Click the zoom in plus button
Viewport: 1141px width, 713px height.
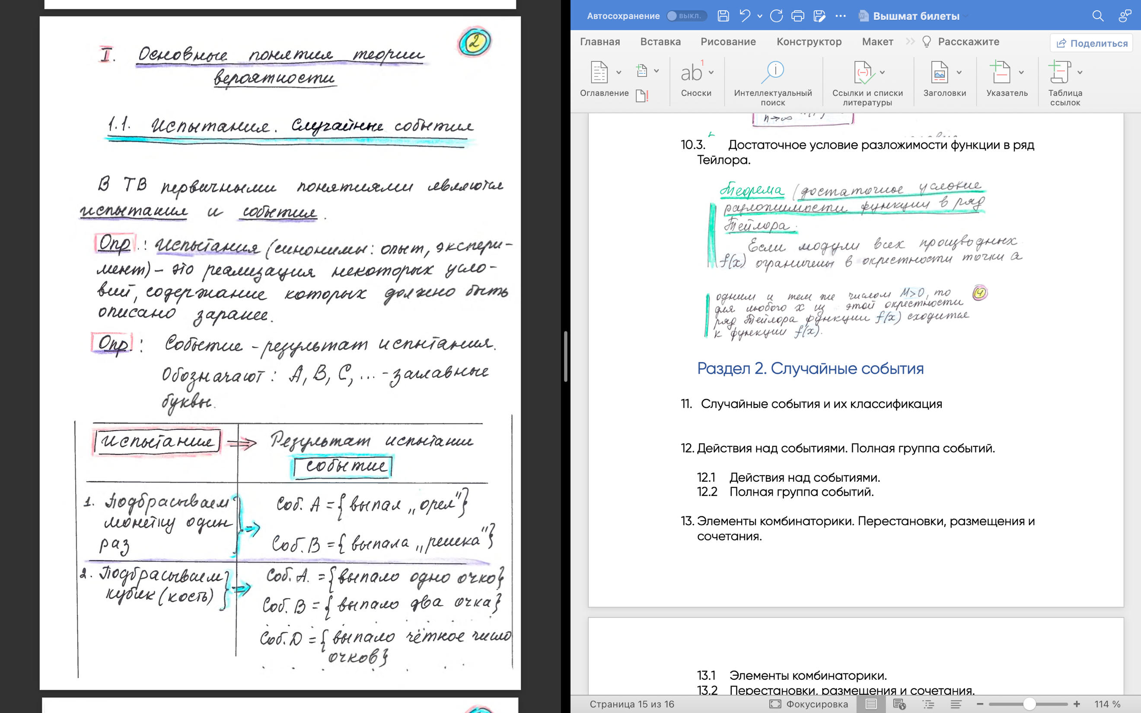(x=1077, y=704)
